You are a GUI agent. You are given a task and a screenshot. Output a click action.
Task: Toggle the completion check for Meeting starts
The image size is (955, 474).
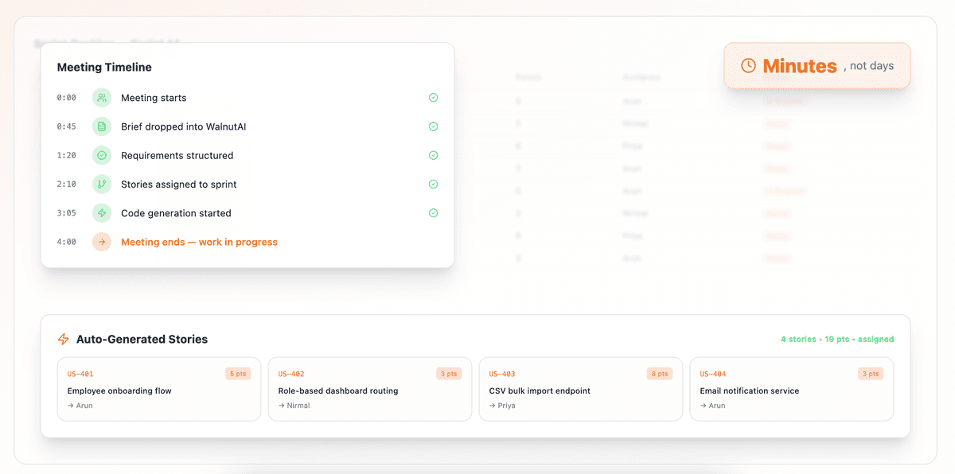[x=433, y=97]
